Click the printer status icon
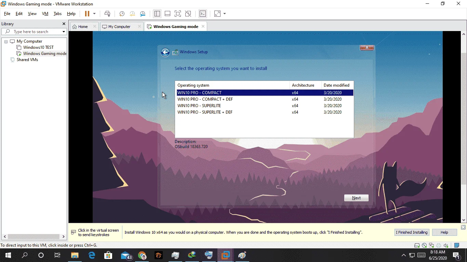 pos(439,245)
